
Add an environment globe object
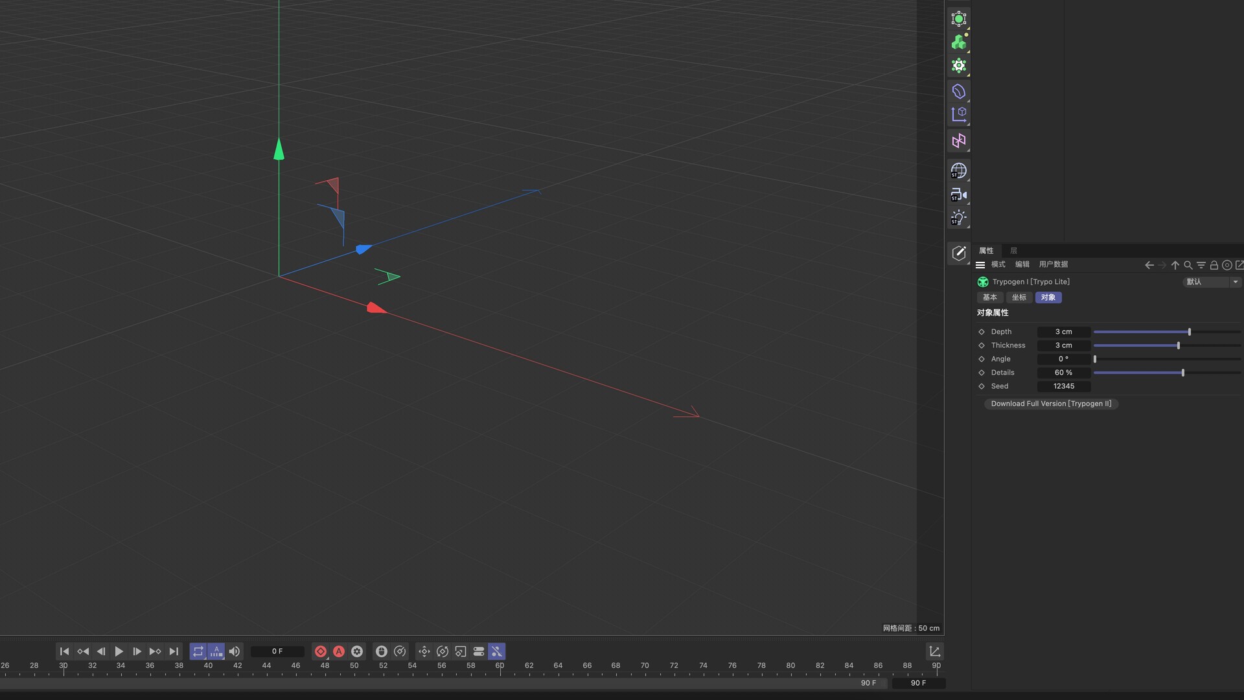pyautogui.click(x=959, y=171)
